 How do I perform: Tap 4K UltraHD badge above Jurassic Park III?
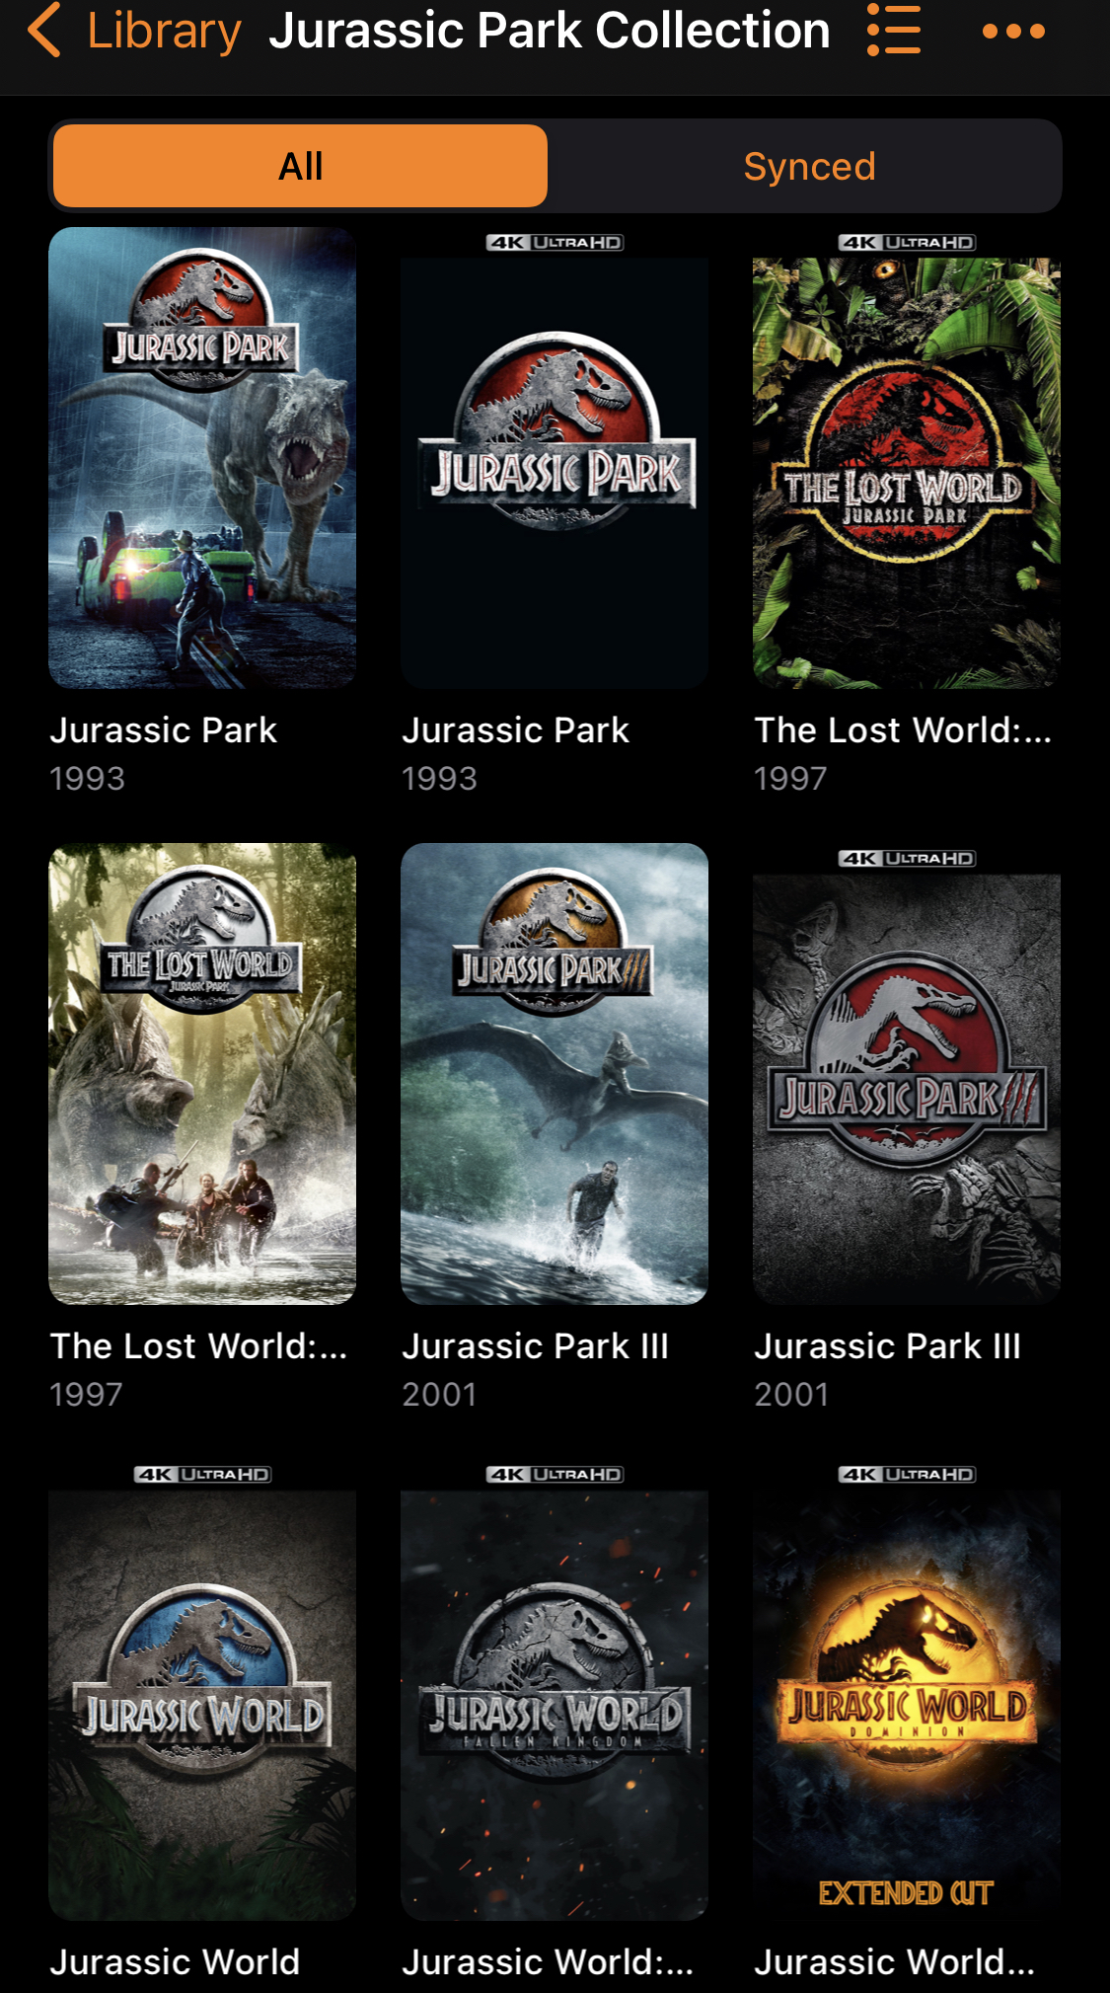tap(907, 859)
